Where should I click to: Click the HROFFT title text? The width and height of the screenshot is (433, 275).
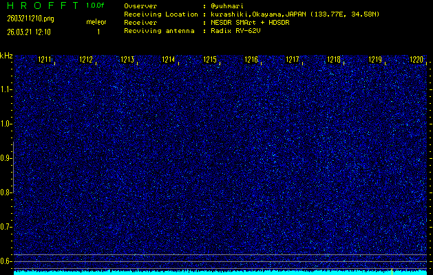[x=43, y=5]
